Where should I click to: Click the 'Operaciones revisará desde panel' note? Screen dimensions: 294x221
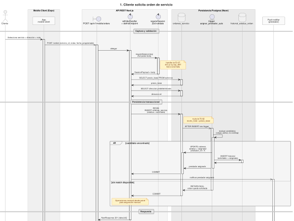[x=130, y=202]
